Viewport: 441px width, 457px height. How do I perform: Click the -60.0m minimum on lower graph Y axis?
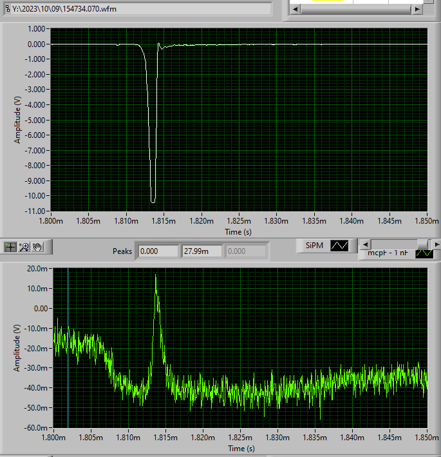[x=35, y=428]
